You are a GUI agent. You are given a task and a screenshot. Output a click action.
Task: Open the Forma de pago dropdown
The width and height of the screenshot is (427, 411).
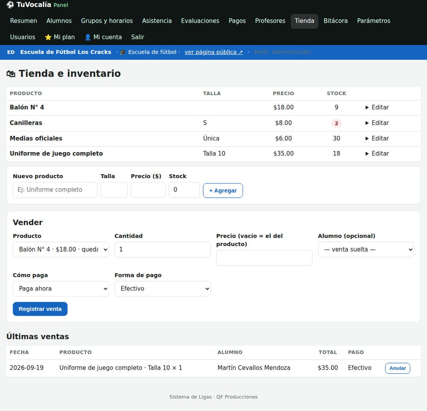click(x=163, y=289)
